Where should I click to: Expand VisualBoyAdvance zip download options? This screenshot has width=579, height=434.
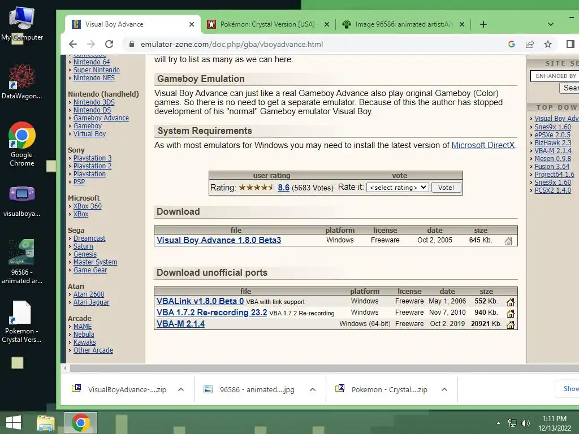181,389
